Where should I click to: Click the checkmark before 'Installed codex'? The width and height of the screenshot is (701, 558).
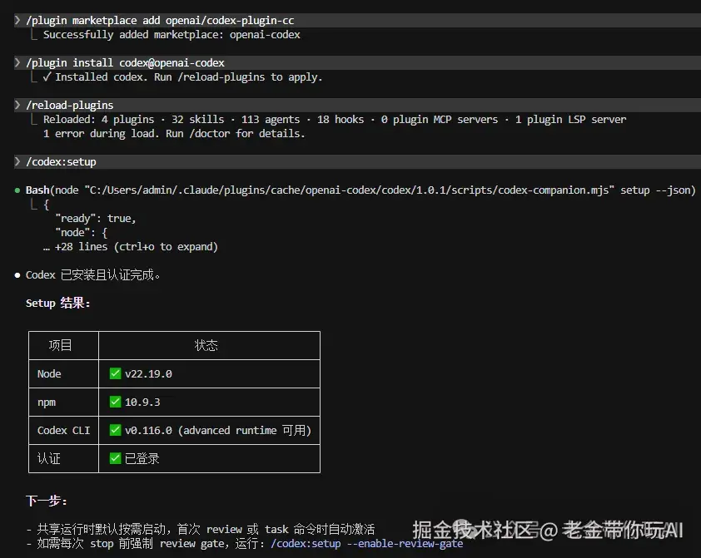click(x=47, y=77)
